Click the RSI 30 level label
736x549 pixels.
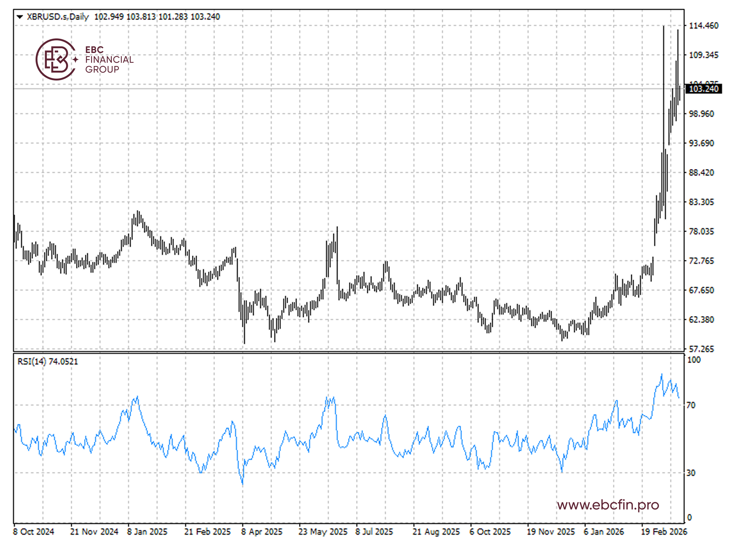pyautogui.click(x=691, y=473)
